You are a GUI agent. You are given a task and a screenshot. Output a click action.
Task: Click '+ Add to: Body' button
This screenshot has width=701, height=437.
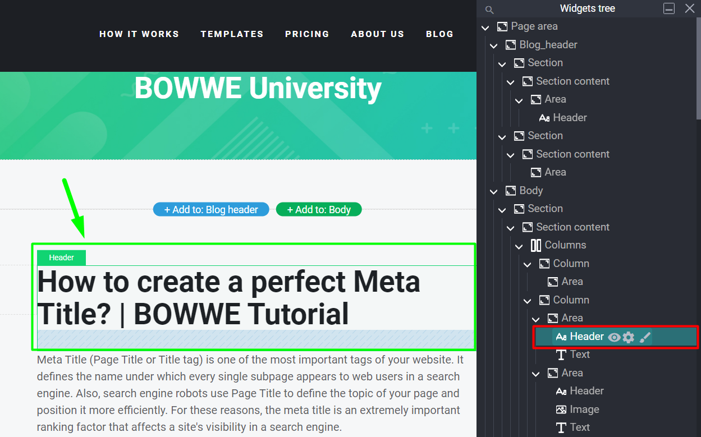tap(319, 210)
